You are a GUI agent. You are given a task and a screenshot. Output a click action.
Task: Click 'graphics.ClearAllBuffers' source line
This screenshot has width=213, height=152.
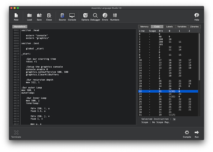(42, 75)
